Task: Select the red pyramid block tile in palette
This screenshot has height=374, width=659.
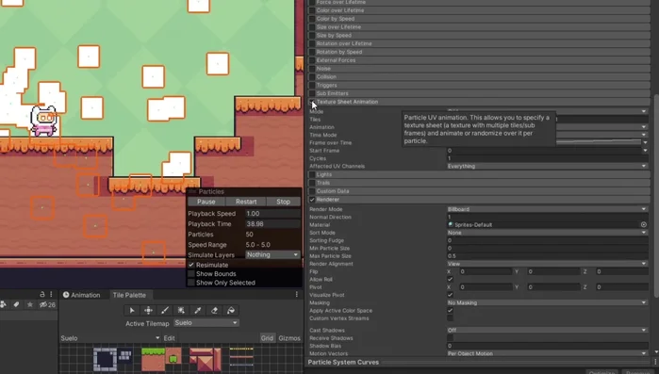Action: (x=206, y=360)
